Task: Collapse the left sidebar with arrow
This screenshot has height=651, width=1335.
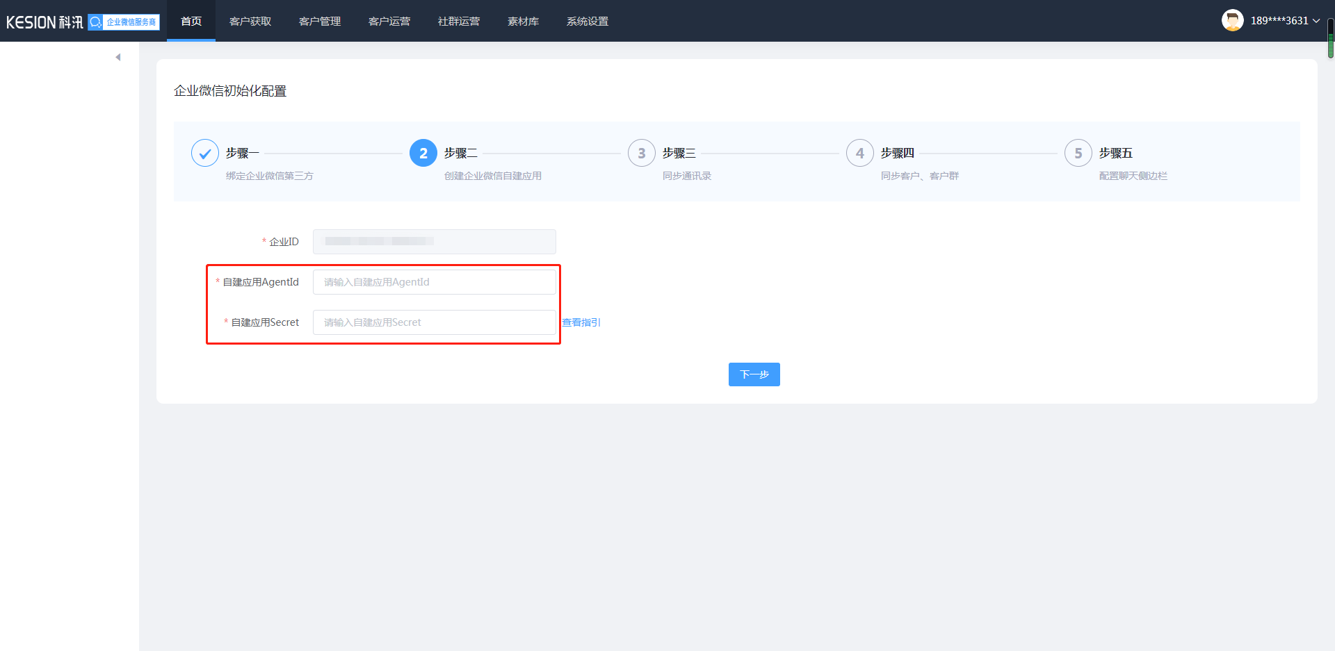Action: click(x=118, y=57)
